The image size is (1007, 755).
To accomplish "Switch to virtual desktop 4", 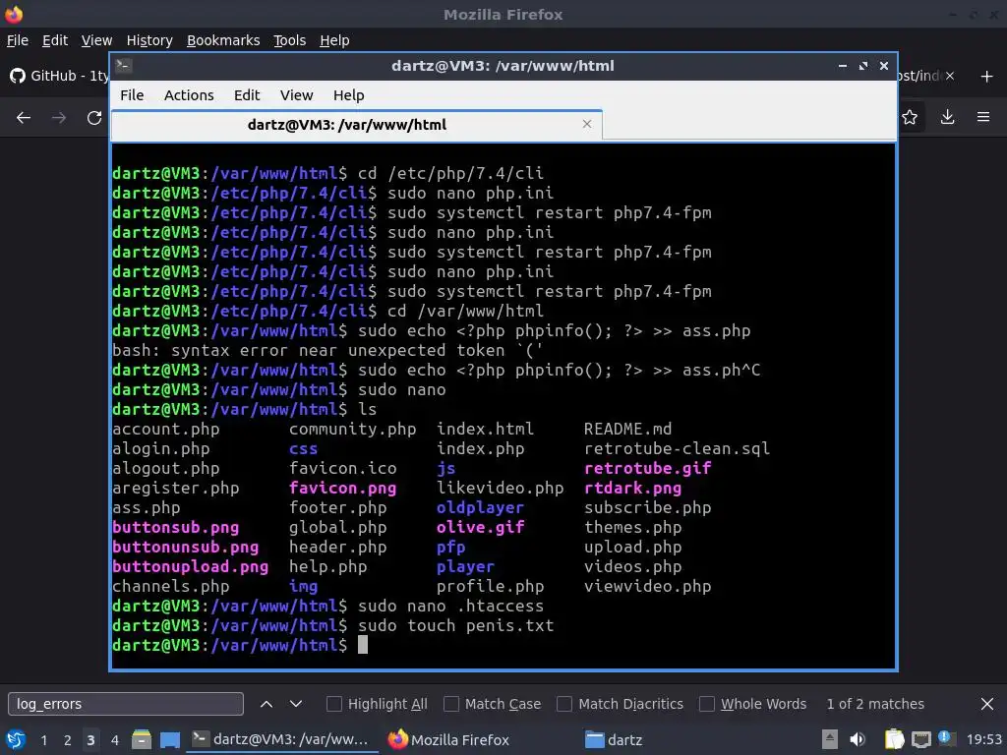I will 114,740.
